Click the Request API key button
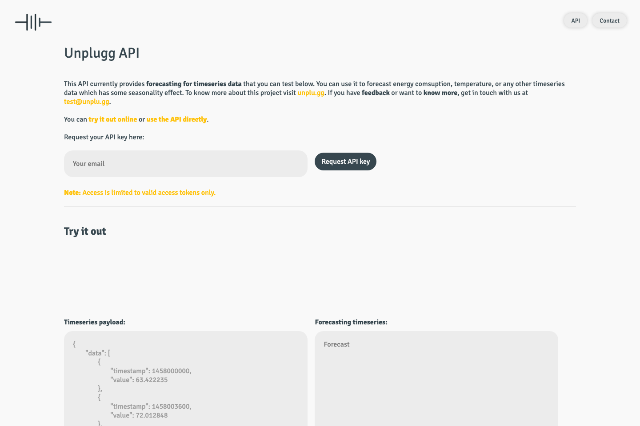Viewport: 640px width, 426px height. click(345, 162)
